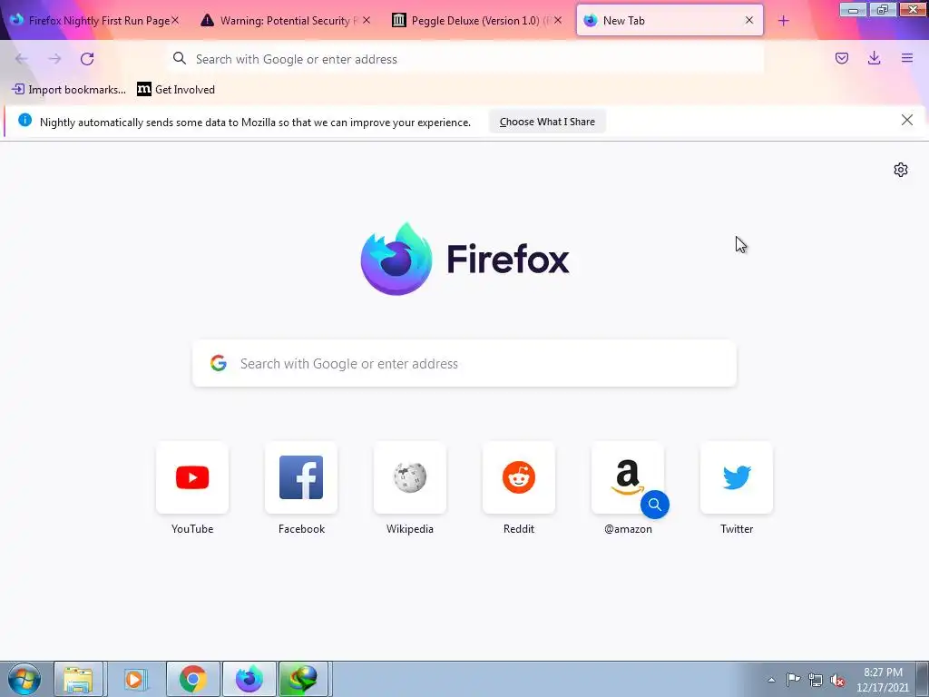The width and height of the screenshot is (929, 697).
Task: Focus the address bar search field
Action: tap(465, 59)
